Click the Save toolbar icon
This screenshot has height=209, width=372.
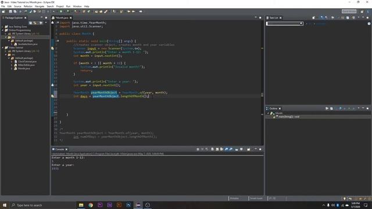(x=10, y=12)
